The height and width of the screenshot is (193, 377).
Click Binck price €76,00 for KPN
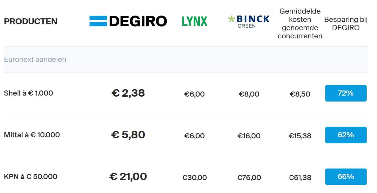[x=249, y=178]
